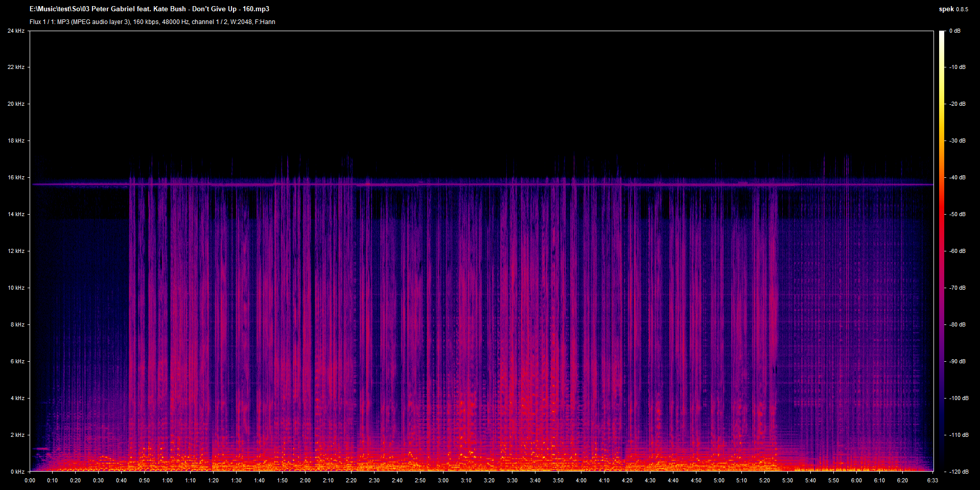Click the 2:30 time axis marker
This screenshot has width=980, height=490.
374,480
